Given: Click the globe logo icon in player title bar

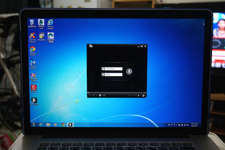Looking at the screenshot, I should point(91,46).
